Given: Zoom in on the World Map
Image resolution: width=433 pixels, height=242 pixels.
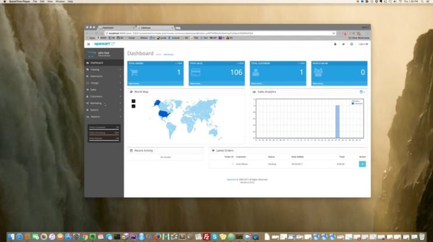Looking at the screenshot, I should 133,101.
